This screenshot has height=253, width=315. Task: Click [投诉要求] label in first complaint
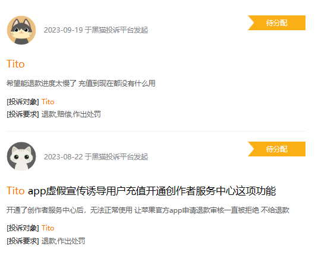coord(23,114)
